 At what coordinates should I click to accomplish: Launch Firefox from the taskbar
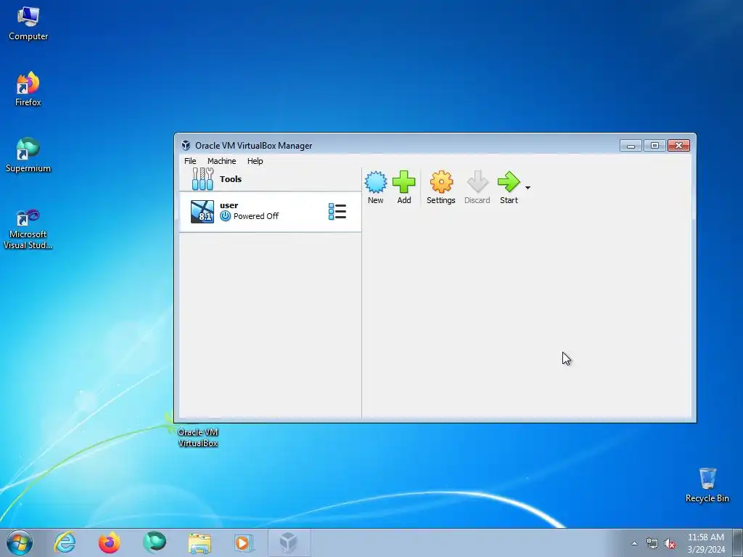tap(110, 542)
